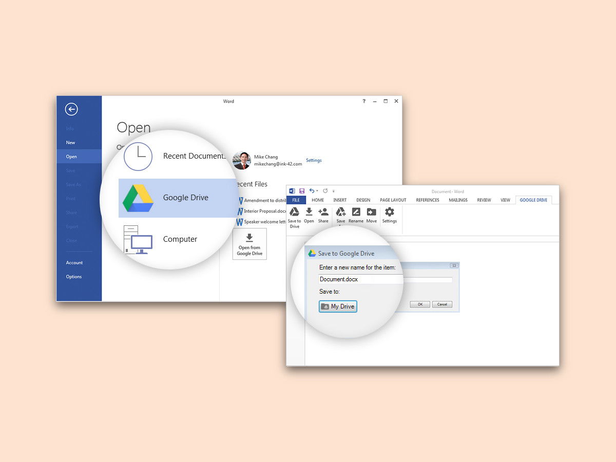Click the Redo icon in Quick Access Toolbar
Image resolution: width=616 pixels, height=462 pixels.
click(x=325, y=191)
